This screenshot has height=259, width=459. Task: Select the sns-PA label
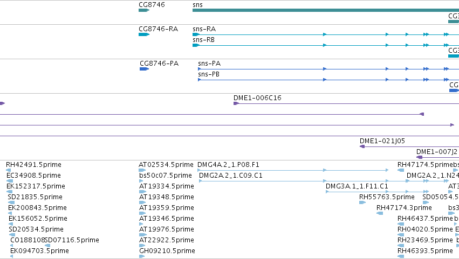209,64
